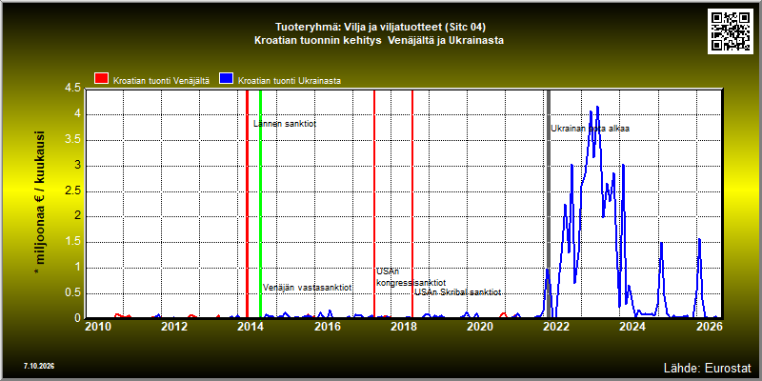The image size is (762, 381).
Task: Click x-axis label 2024
Action: pos(632,326)
